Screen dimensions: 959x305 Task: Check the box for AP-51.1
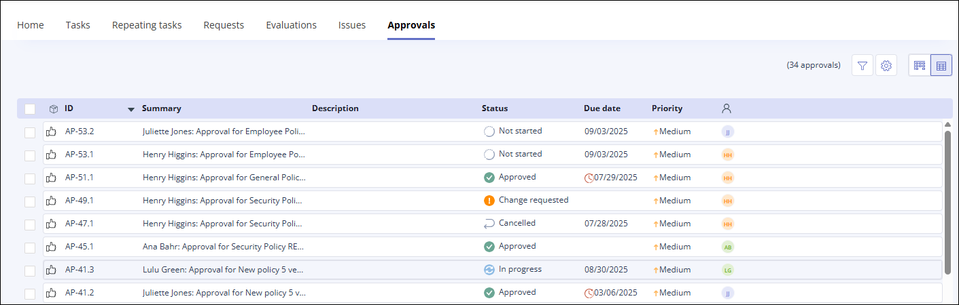click(30, 178)
